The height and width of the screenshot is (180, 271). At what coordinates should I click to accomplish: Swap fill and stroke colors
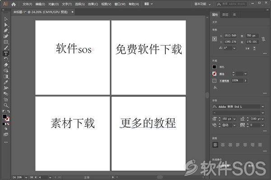[x=8, y=111]
